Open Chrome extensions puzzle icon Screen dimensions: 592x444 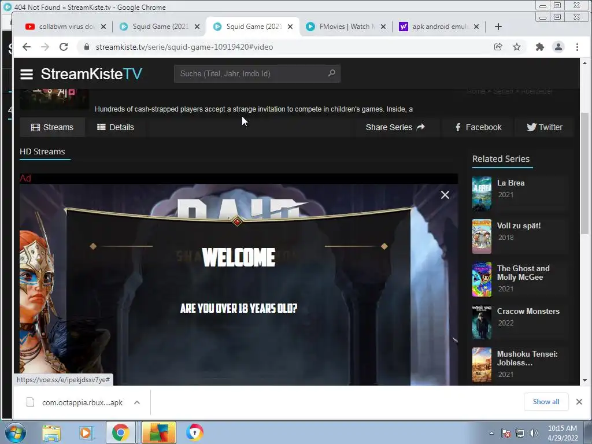coord(539,47)
